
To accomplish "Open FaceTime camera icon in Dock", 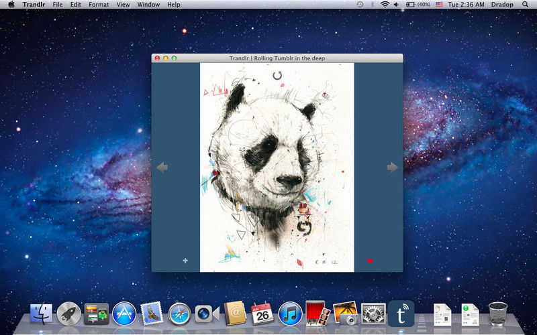I will tap(207, 314).
